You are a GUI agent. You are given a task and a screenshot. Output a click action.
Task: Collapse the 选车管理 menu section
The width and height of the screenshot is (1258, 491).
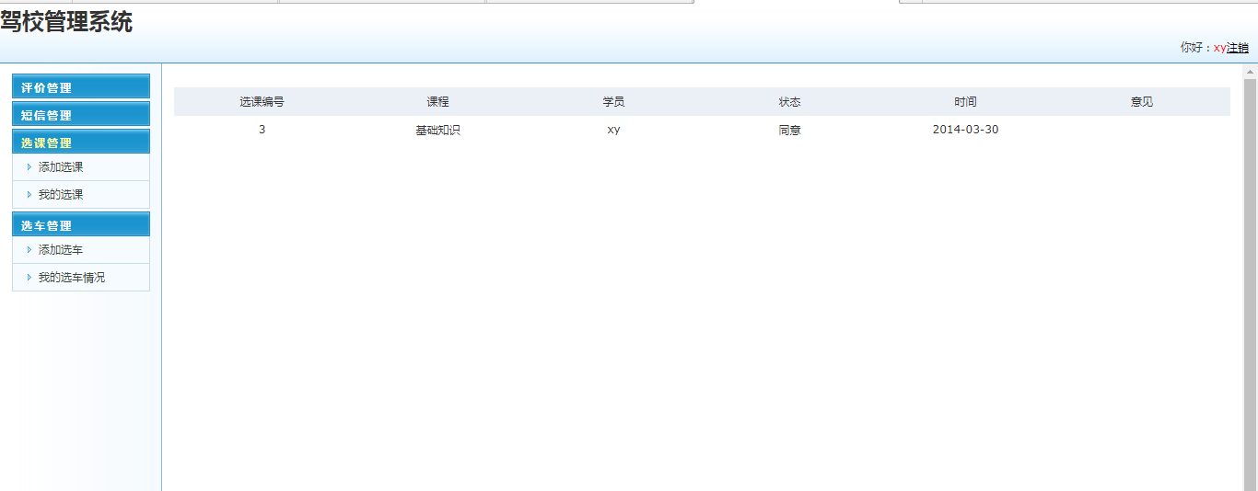pos(81,224)
